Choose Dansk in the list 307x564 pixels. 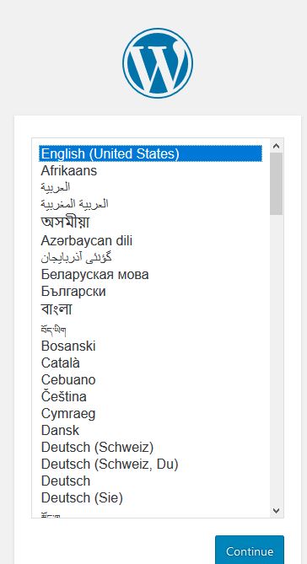(150, 431)
